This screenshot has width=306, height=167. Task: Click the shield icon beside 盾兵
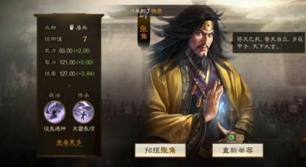[72, 28]
